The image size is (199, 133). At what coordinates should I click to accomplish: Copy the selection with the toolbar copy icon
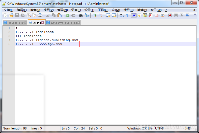coord(54,15)
